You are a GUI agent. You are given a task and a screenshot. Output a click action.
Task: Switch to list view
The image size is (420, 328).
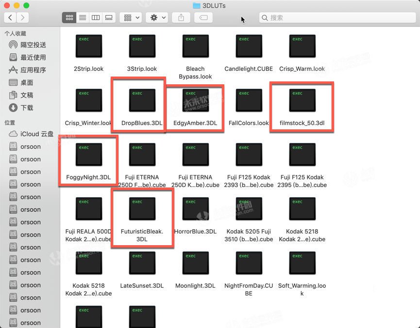click(x=83, y=17)
